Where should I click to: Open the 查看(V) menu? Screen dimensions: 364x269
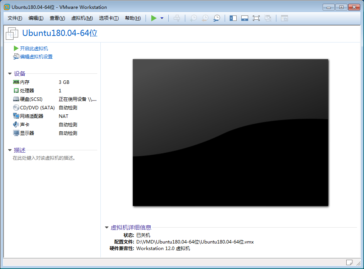tap(58, 18)
